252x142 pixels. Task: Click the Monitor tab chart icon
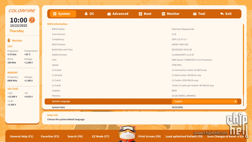click(163, 14)
